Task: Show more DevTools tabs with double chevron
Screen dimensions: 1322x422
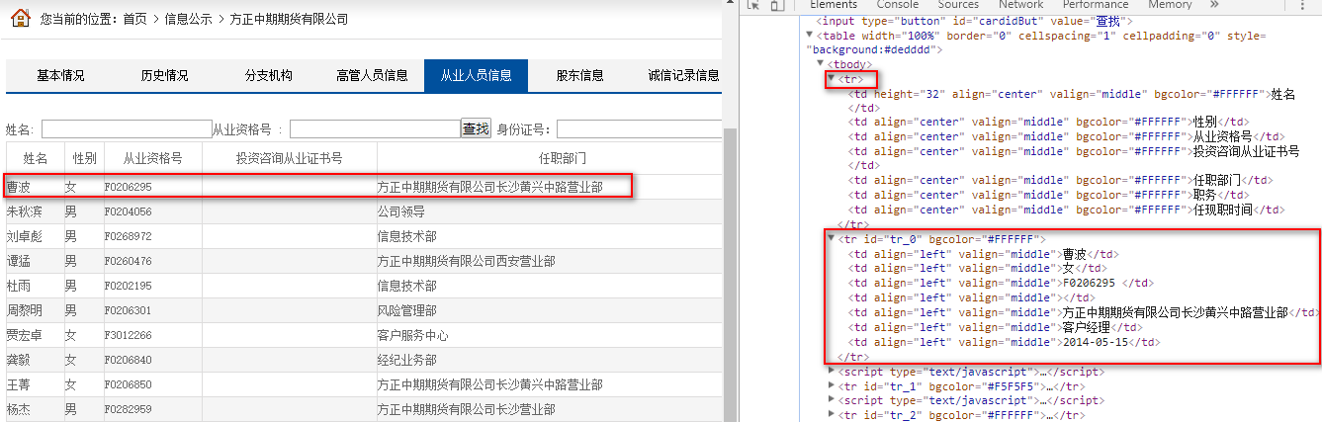Action: click(x=1214, y=5)
